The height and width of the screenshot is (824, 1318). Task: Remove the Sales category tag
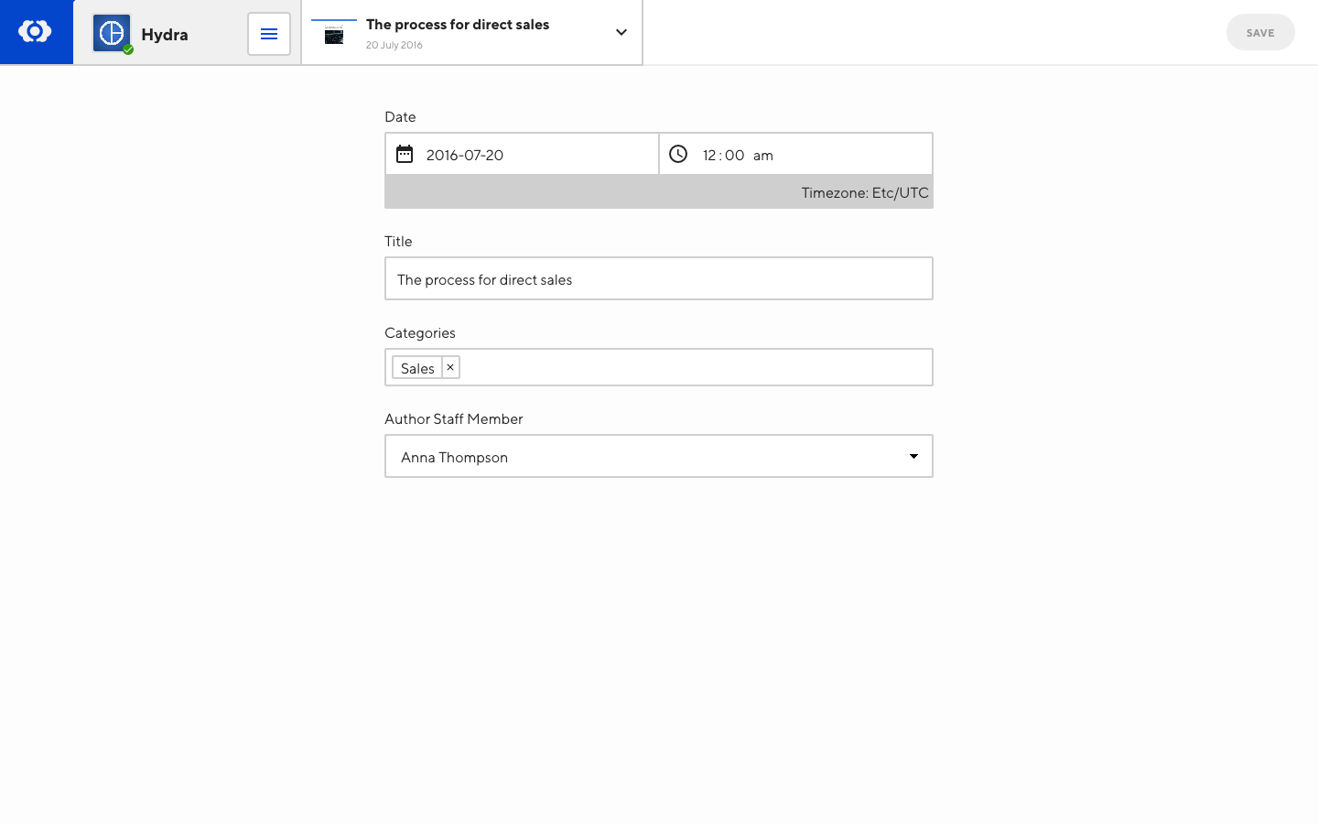click(450, 367)
